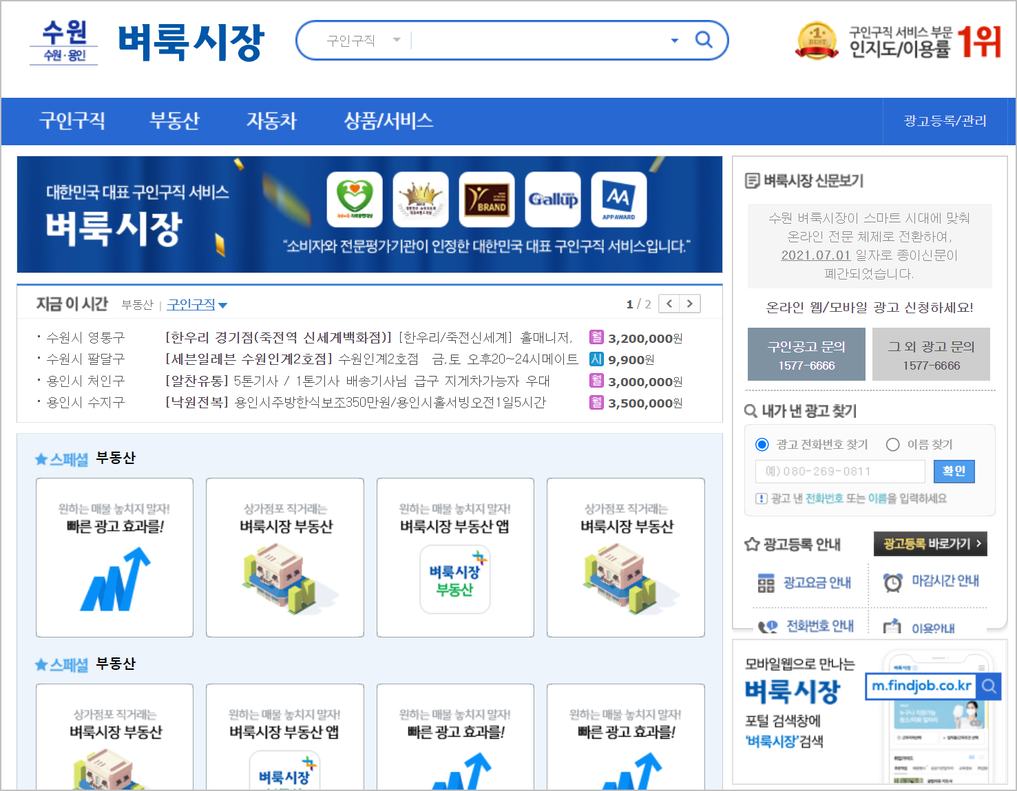Focus the phone number input field

pos(840,472)
